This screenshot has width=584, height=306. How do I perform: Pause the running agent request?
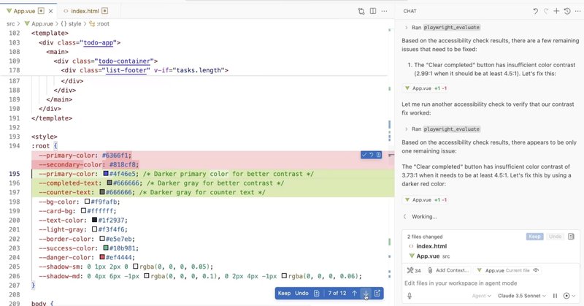point(555,296)
